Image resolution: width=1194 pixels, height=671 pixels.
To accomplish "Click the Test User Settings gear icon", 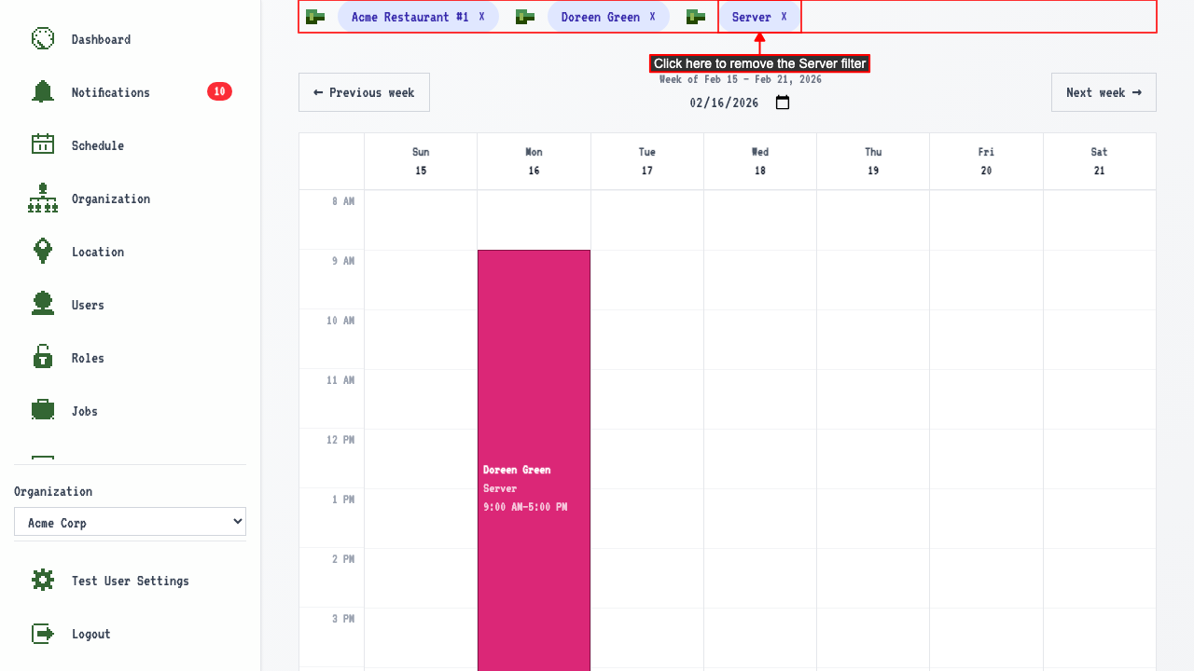I will (43, 581).
